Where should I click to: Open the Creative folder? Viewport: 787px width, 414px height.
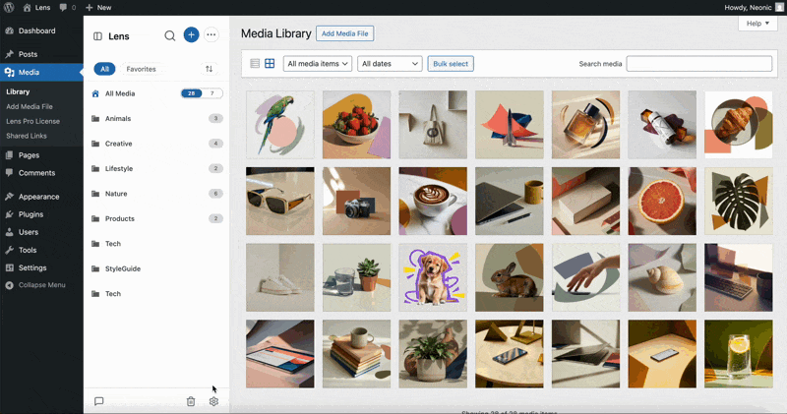click(x=156, y=144)
